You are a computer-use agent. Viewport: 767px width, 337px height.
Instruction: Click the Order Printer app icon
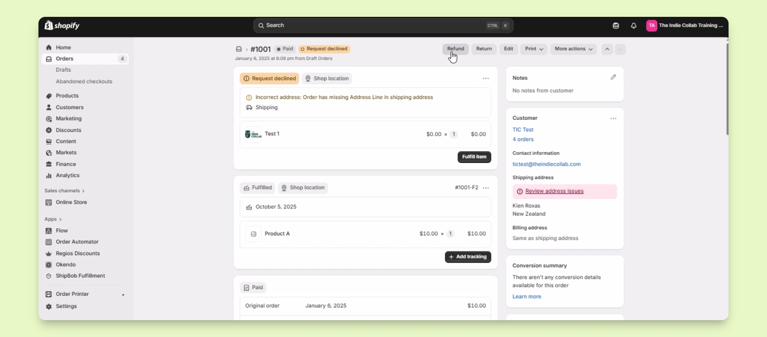[x=49, y=294]
